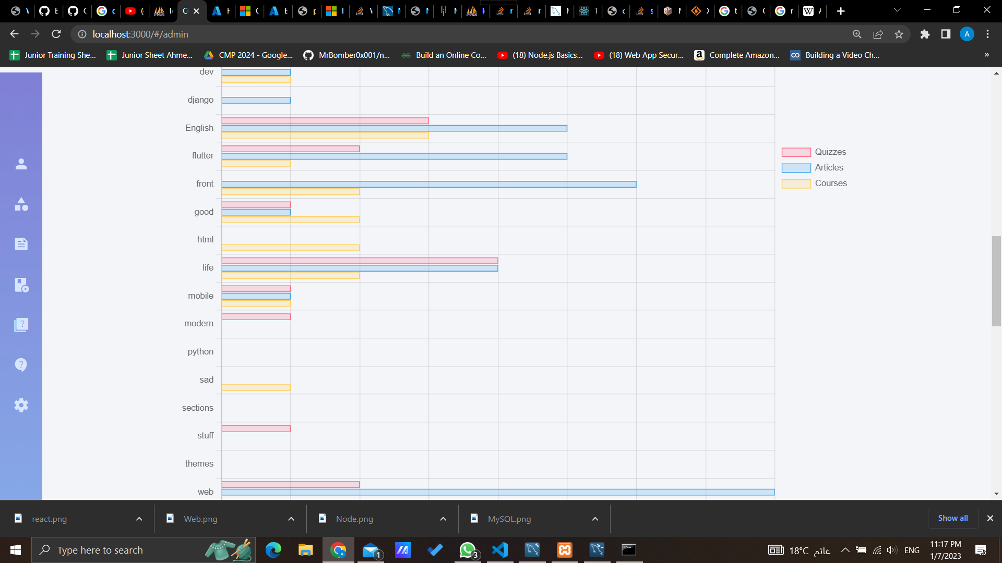1002x563 pixels.
Task: Expand options for Node.png download
Action: (x=443, y=519)
